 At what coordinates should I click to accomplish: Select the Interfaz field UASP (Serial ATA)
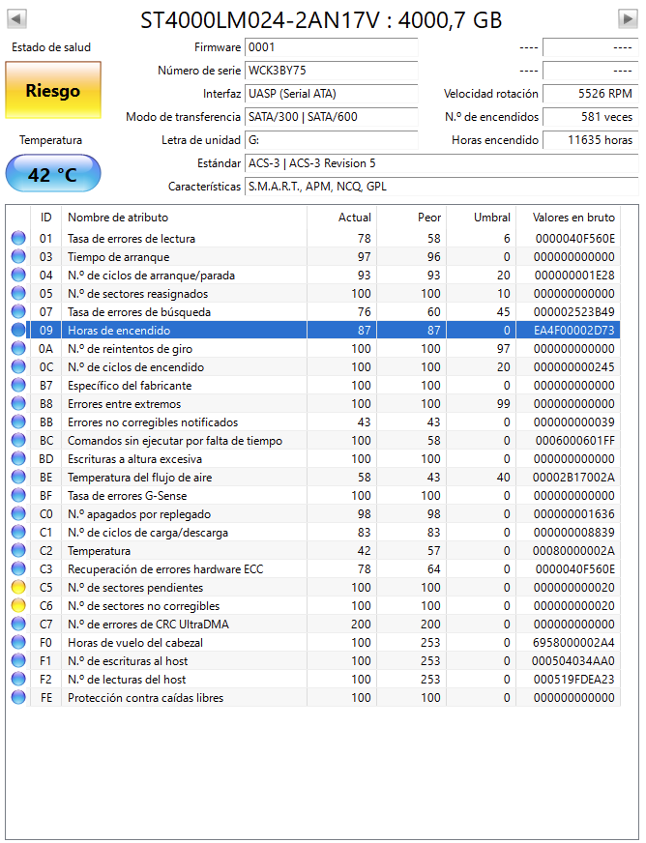click(332, 94)
